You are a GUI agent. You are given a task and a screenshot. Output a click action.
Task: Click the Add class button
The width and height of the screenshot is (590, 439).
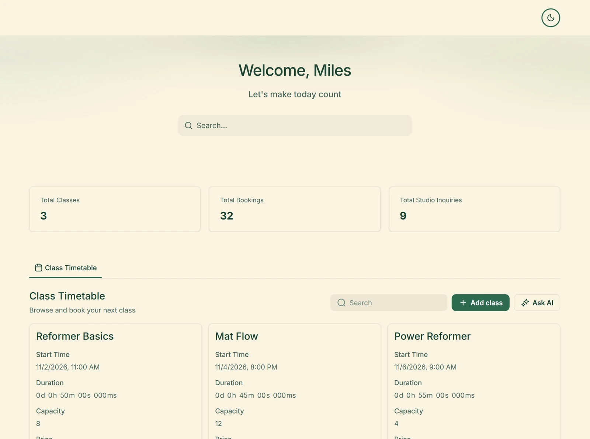[x=480, y=303]
